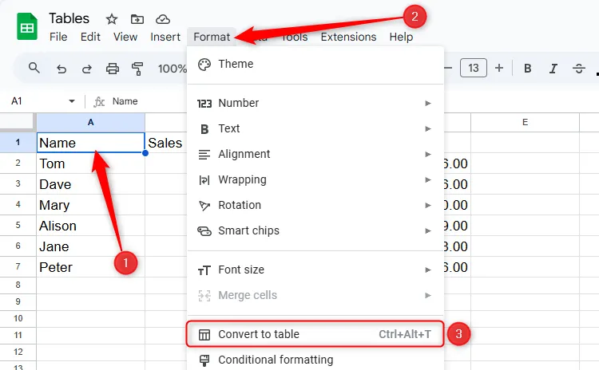599x370 pixels.
Task: Open Conditional formatting option
Action: 276,360
